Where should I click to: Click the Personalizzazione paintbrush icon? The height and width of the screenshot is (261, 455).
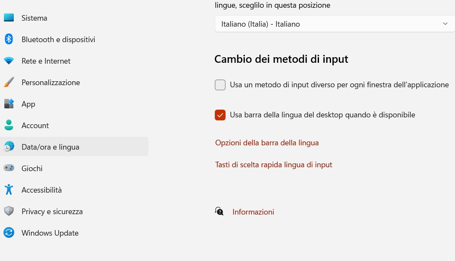[9, 83]
